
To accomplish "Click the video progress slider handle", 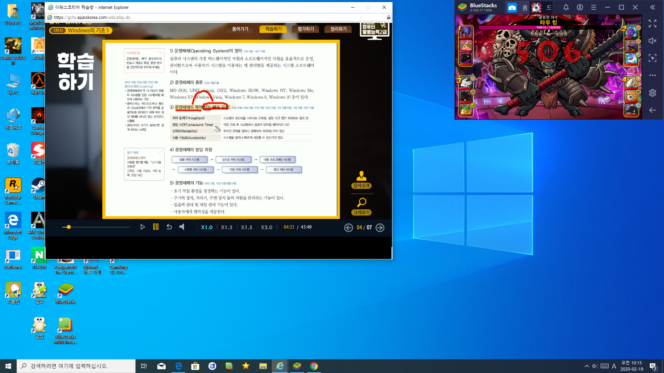I will click(x=69, y=227).
